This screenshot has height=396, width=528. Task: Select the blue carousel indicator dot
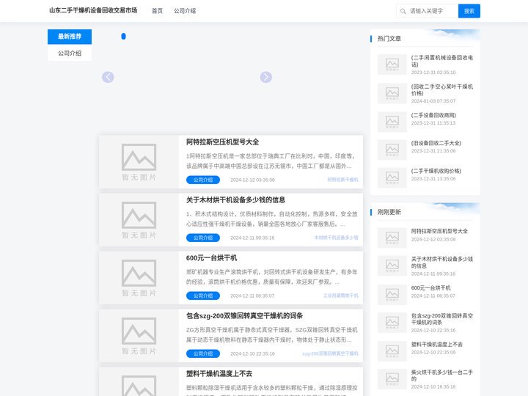click(124, 36)
